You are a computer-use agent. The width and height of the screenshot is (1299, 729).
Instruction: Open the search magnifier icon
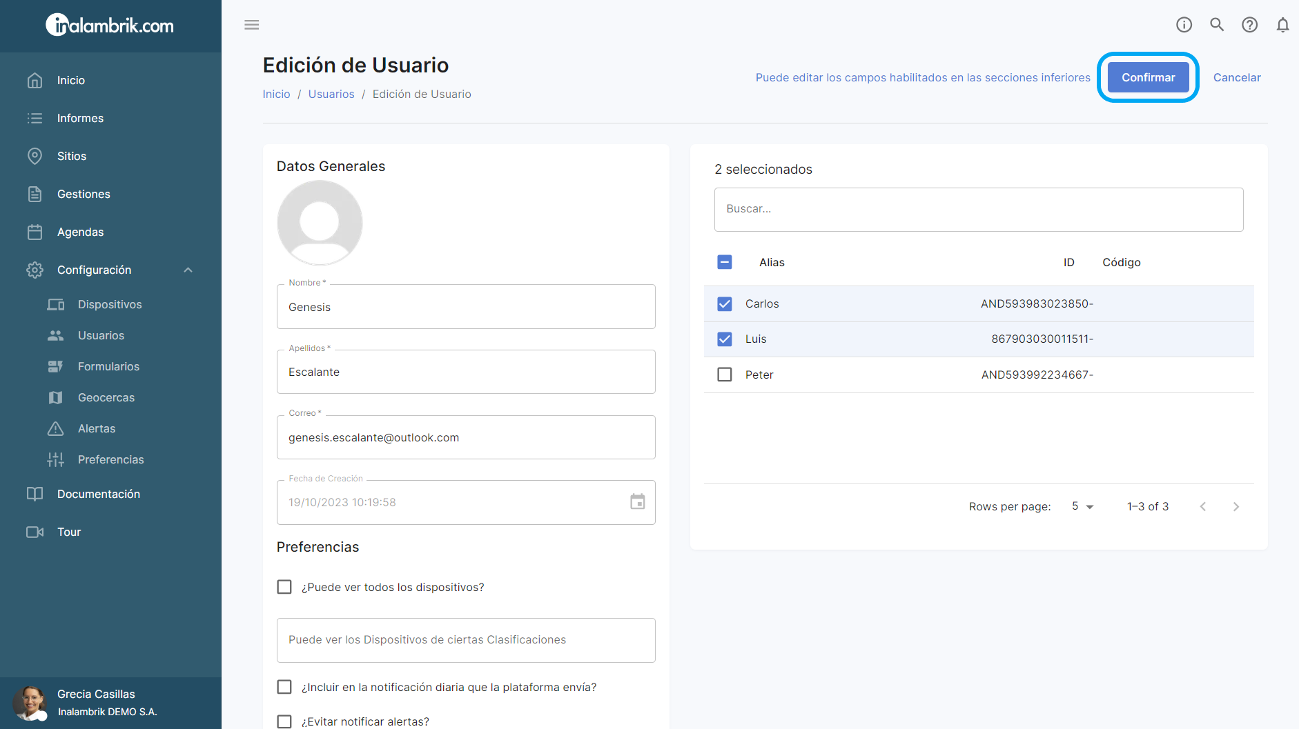(1217, 25)
